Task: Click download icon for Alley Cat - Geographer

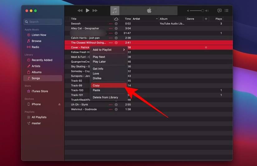Action: 116,28
